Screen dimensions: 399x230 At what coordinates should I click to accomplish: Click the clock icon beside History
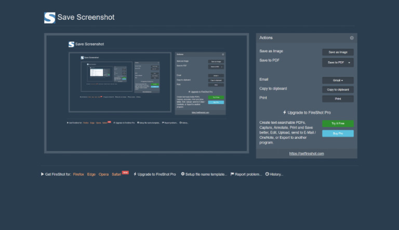point(267,174)
